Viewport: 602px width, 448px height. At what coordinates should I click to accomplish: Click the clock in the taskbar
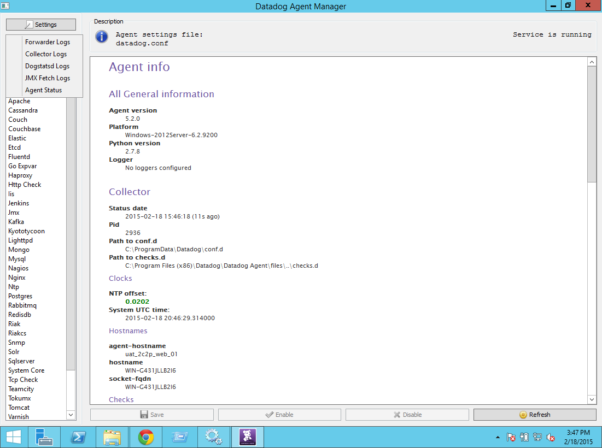[578, 437]
